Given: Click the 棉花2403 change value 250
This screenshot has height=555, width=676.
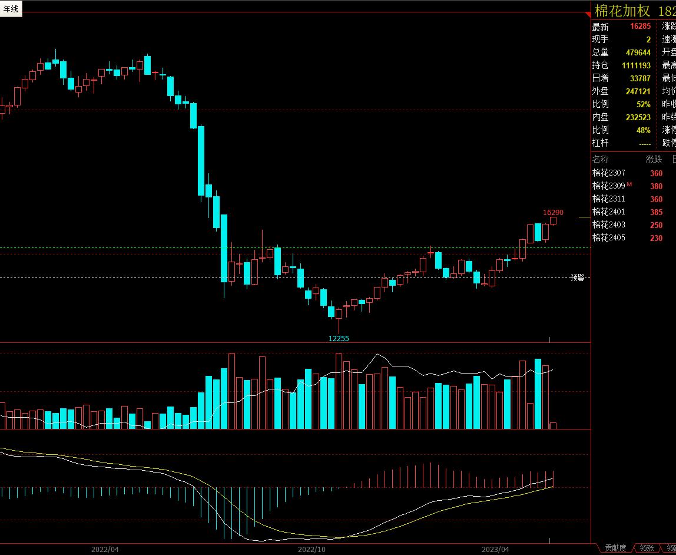Looking at the screenshot, I should point(656,225).
